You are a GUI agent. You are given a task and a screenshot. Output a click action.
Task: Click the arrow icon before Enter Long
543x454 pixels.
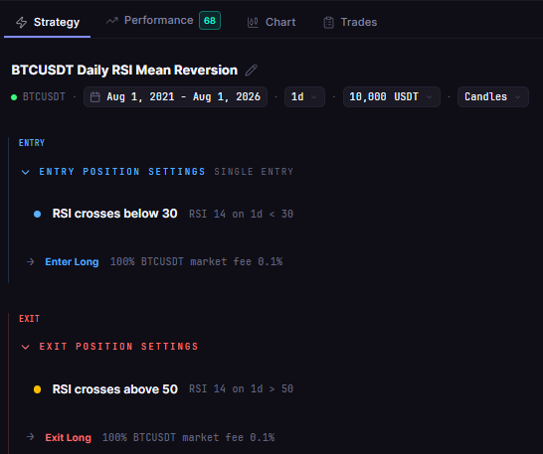(x=31, y=261)
